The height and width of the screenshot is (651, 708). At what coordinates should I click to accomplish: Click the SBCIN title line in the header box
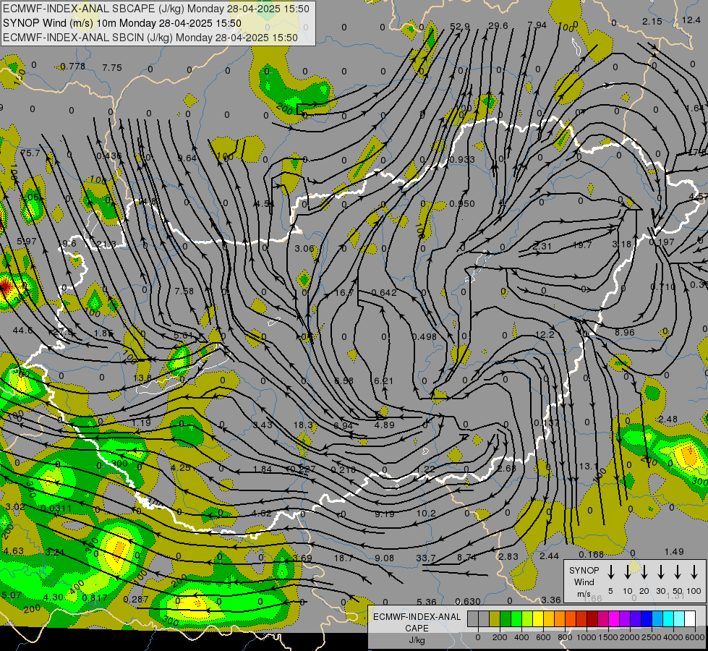(x=150, y=38)
